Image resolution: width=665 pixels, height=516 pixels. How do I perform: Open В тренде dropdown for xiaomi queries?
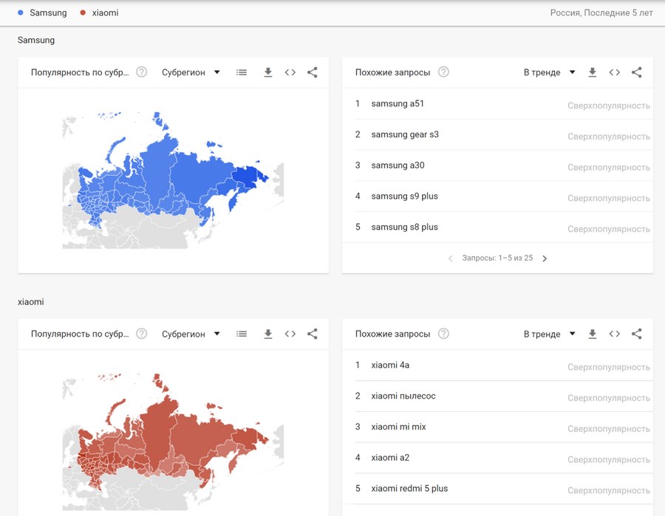[x=549, y=334]
